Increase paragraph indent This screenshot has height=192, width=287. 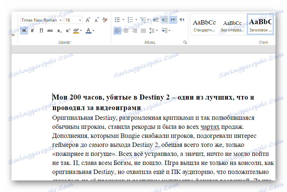(x=165, y=20)
